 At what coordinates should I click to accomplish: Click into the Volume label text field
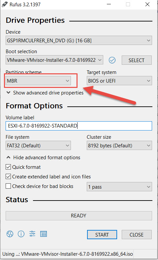coord(79,126)
